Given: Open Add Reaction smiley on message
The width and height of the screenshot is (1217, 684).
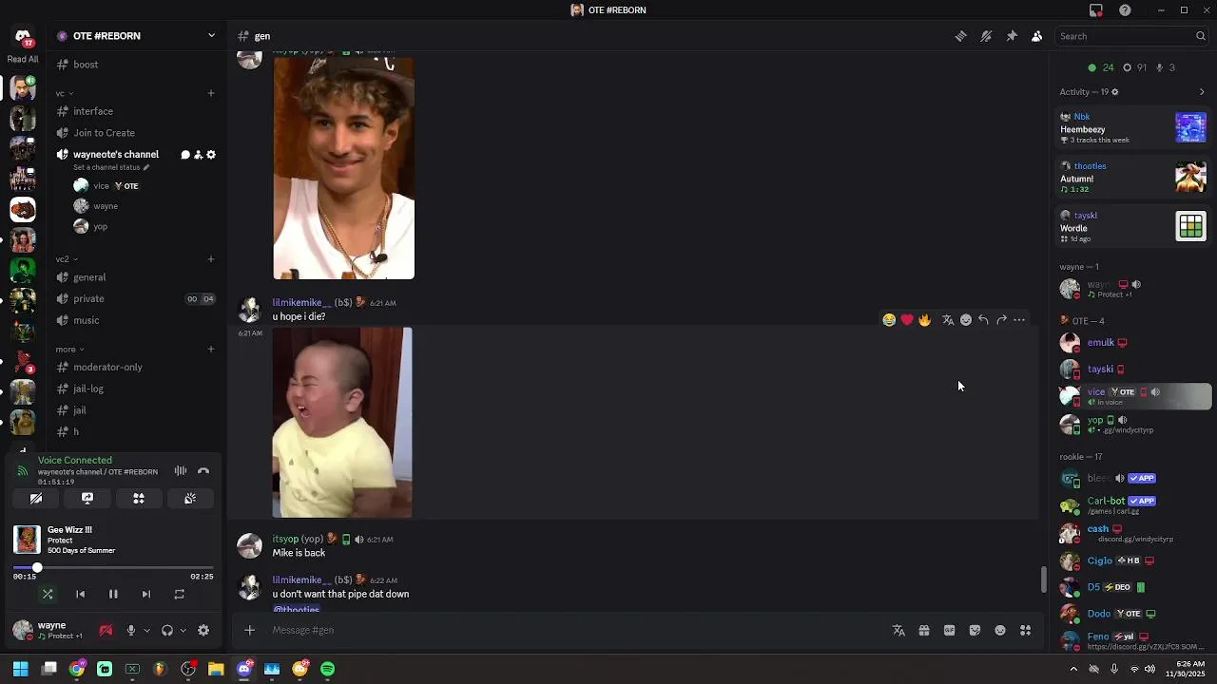Looking at the screenshot, I should [966, 320].
